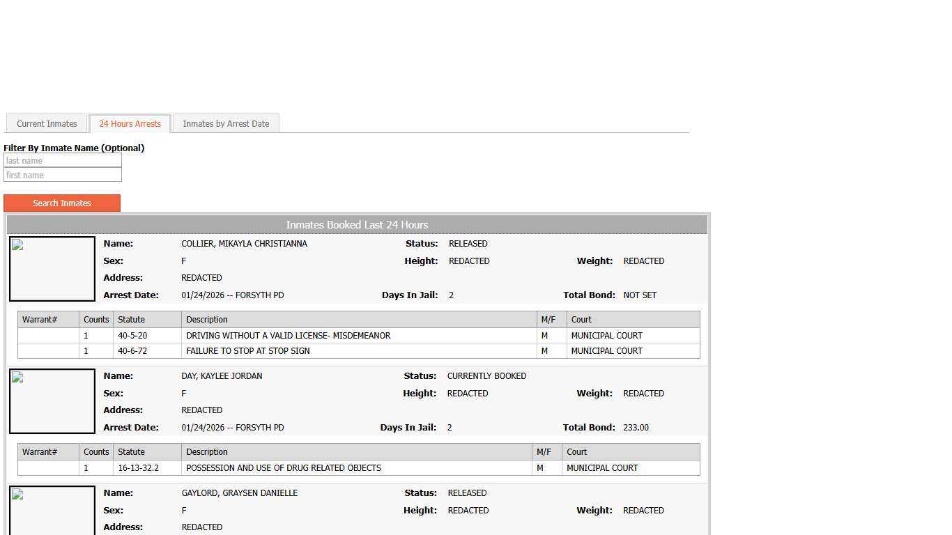This screenshot has height=535, width=952.
Task: Click the 233.00 total bond value
Action: pos(636,428)
